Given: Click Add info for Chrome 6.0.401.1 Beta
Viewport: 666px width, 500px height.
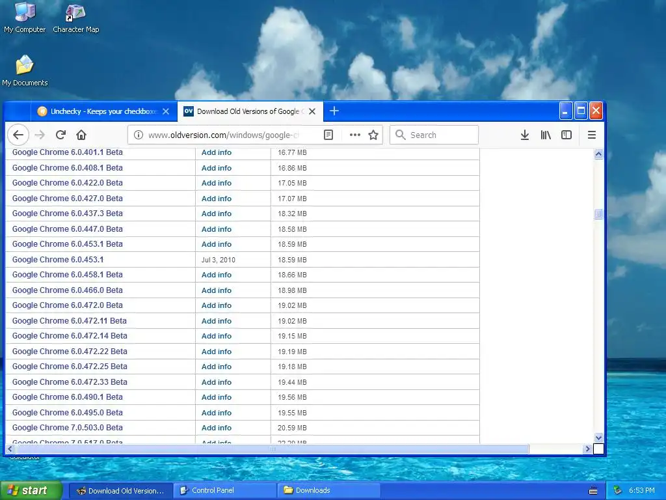Looking at the screenshot, I should [216, 152].
